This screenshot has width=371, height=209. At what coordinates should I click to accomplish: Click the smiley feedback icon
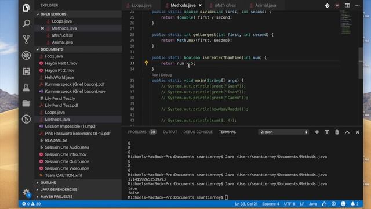pos(343,204)
